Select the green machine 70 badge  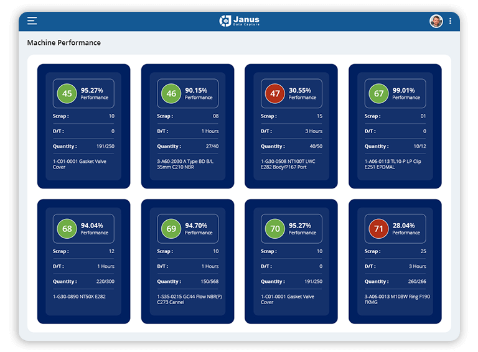point(274,229)
